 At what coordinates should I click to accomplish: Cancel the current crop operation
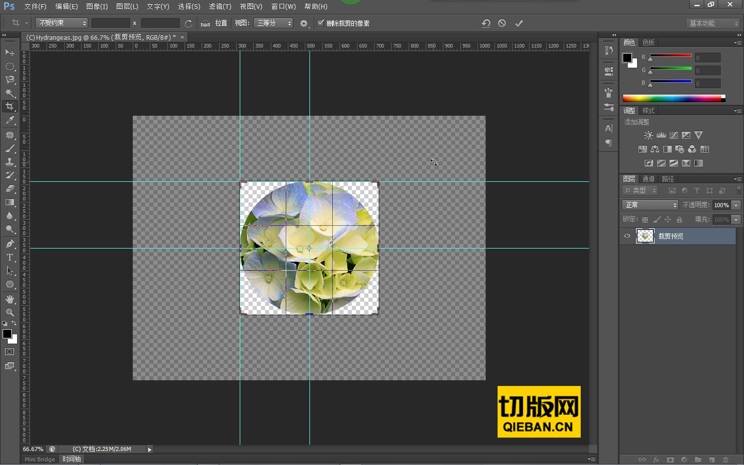point(502,23)
